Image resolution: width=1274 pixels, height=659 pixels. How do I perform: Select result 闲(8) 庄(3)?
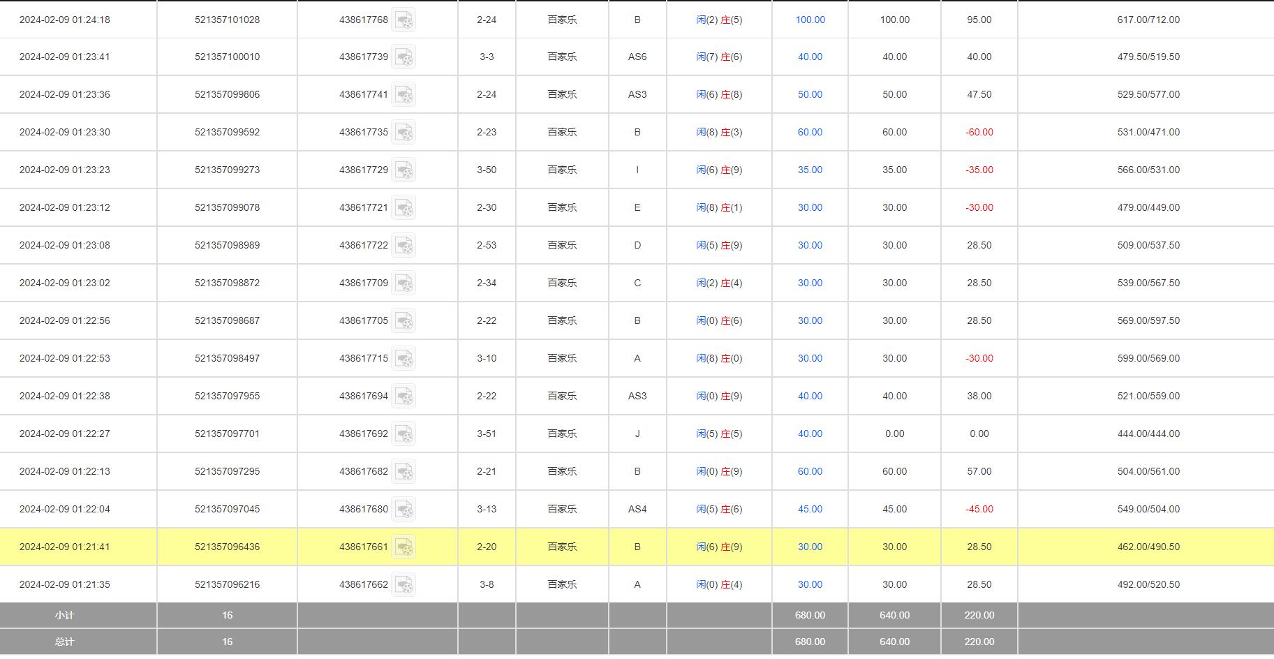(x=719, y=132)
